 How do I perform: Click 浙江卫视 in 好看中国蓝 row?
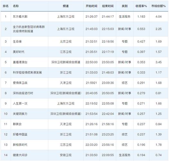click(x=66, y=135)
